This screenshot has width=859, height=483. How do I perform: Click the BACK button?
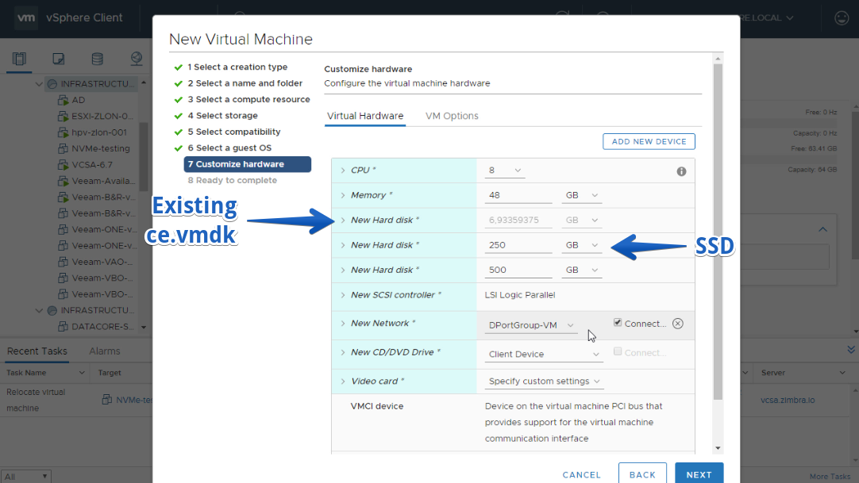(x=642, y=473)
